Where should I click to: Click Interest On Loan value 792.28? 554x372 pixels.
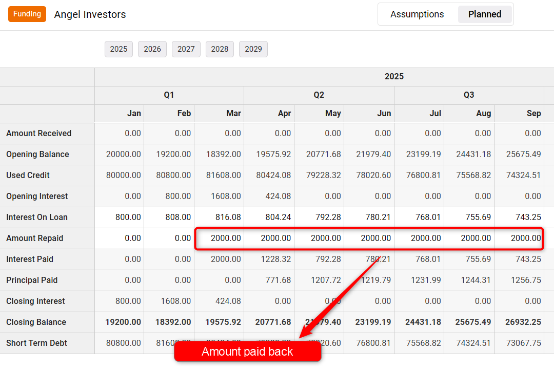click(328, 217)
